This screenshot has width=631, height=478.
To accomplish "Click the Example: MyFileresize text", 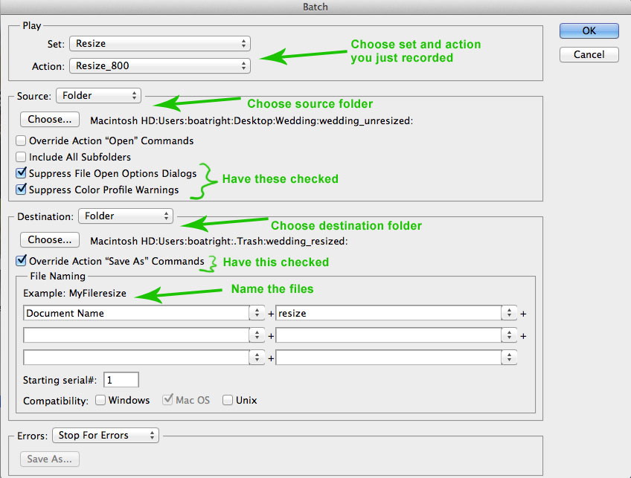I will pos(75,294).
